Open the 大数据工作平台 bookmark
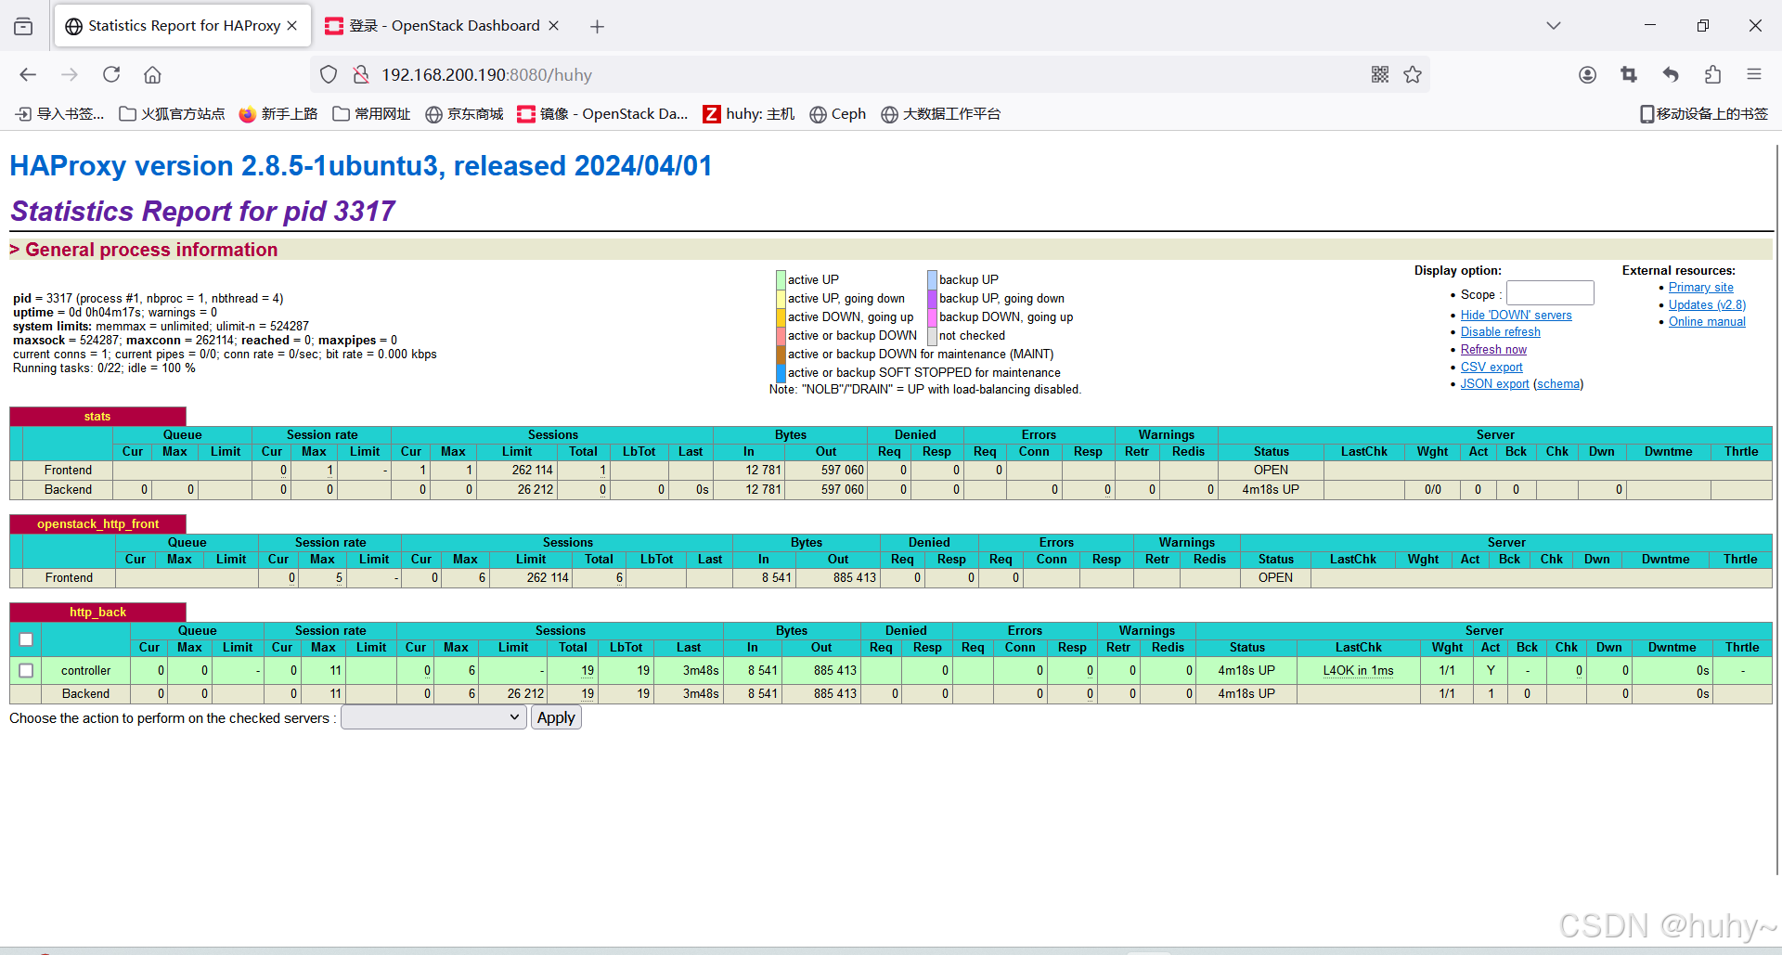 (x=941, y=113)
